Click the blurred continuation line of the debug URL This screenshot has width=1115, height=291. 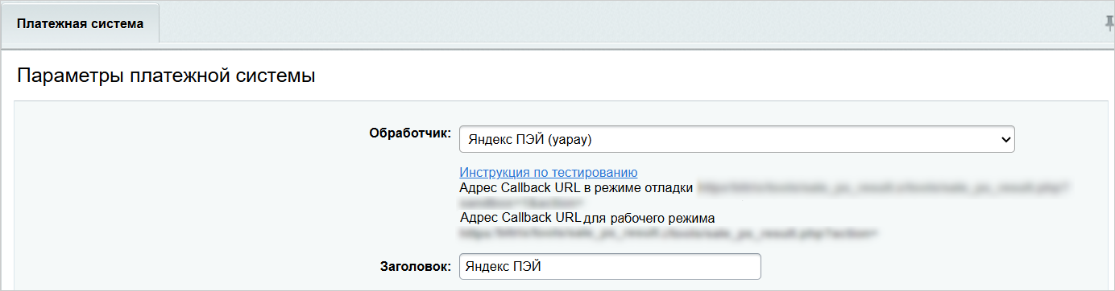pyautogui.click(x=520, y=203)
